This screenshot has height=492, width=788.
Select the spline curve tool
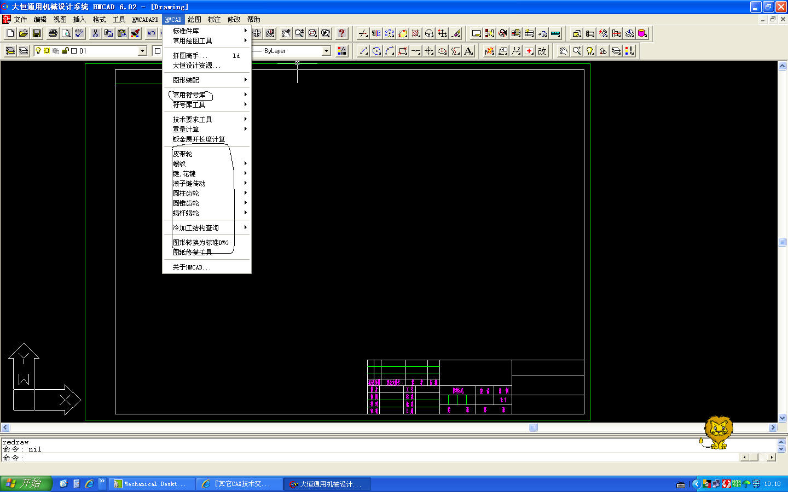(455, 51)
